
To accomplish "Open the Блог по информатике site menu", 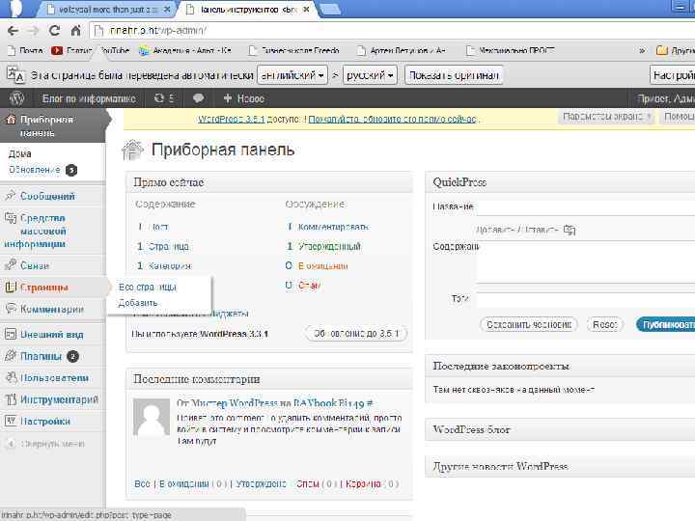I will click(89, 98).
